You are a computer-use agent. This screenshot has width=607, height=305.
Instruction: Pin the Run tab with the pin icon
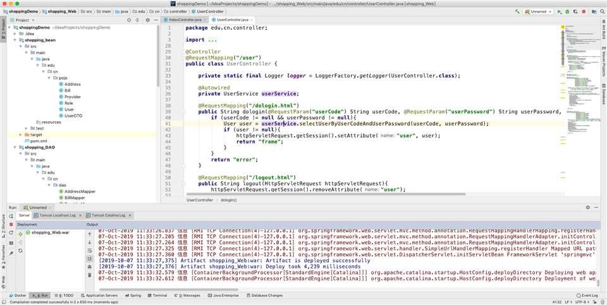coord(11,253)
